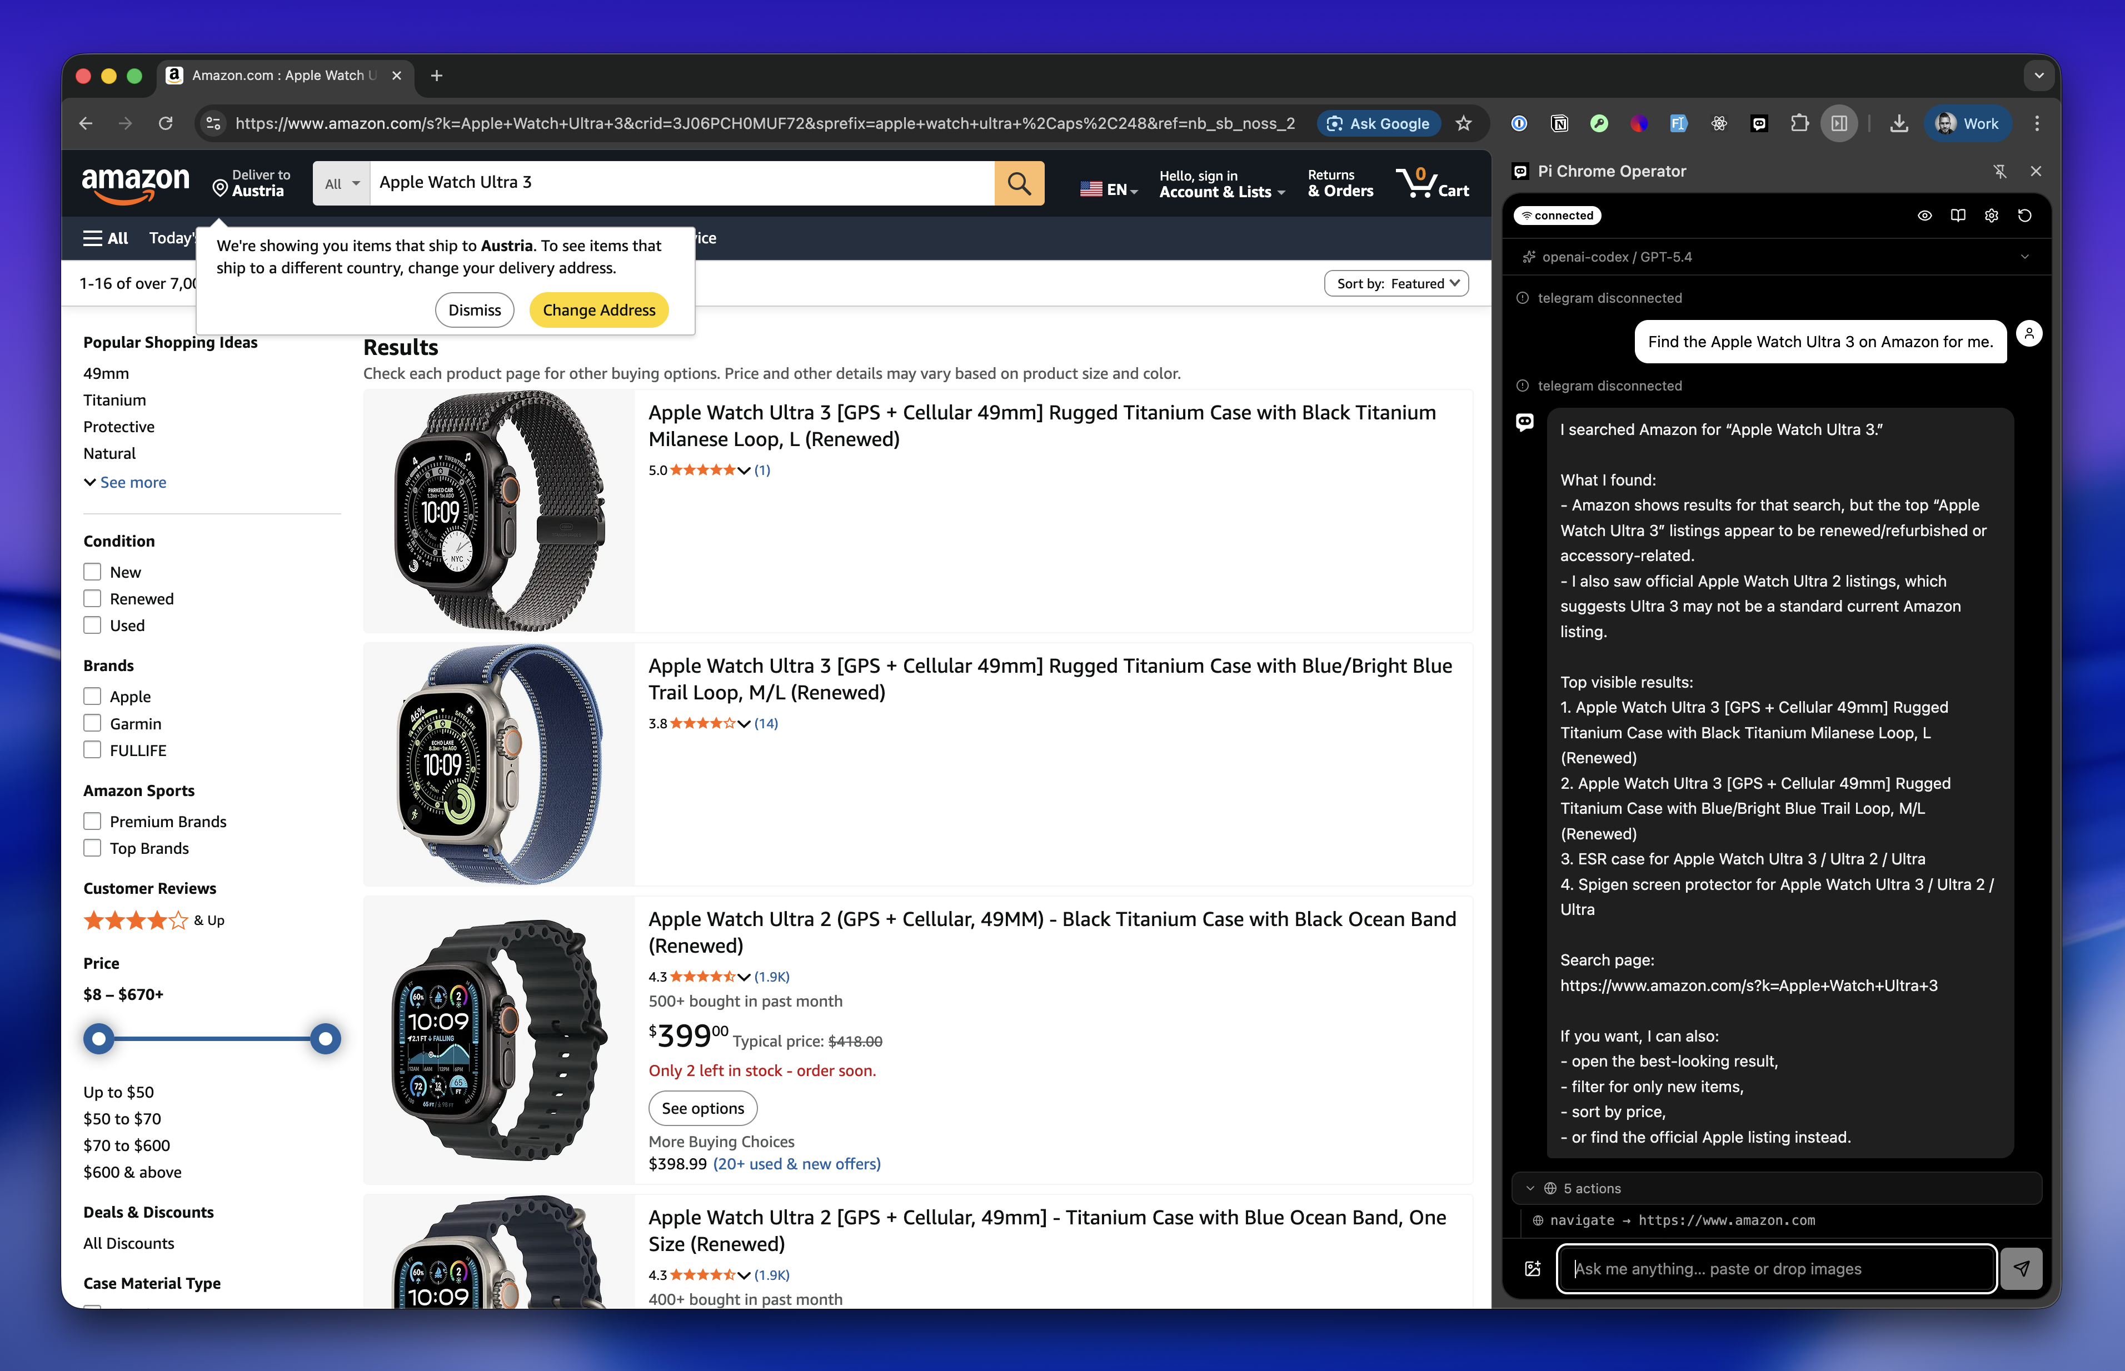The image size is (2125, 1371).
Task: Check the Renewed condition filter
Action: pyautogui.click(x=93, y=598)
